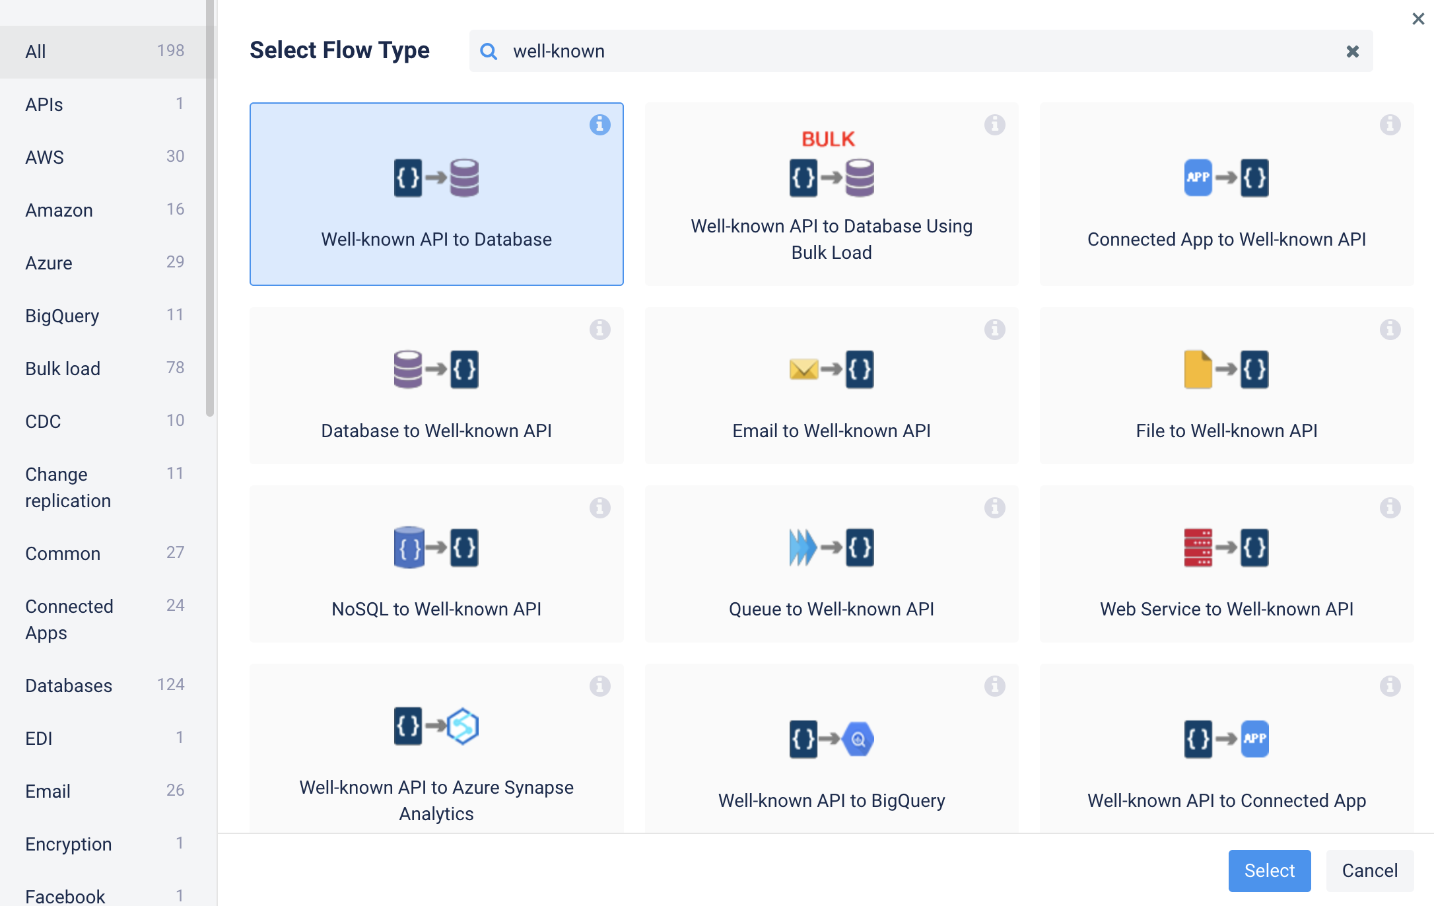1434x906 pixels.
Task: Open info for Well-known API to Azure Synapse Analytics
Action: [x=599, y=685]
